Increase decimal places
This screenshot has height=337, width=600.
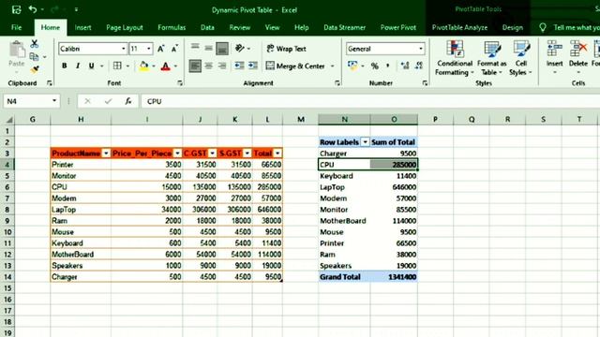[x=405, y=66]
